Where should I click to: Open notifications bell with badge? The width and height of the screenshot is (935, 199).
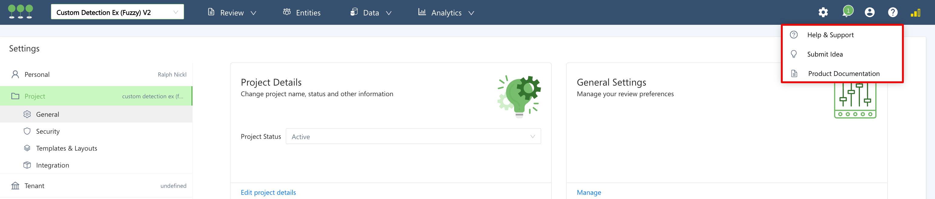(847, 12)
